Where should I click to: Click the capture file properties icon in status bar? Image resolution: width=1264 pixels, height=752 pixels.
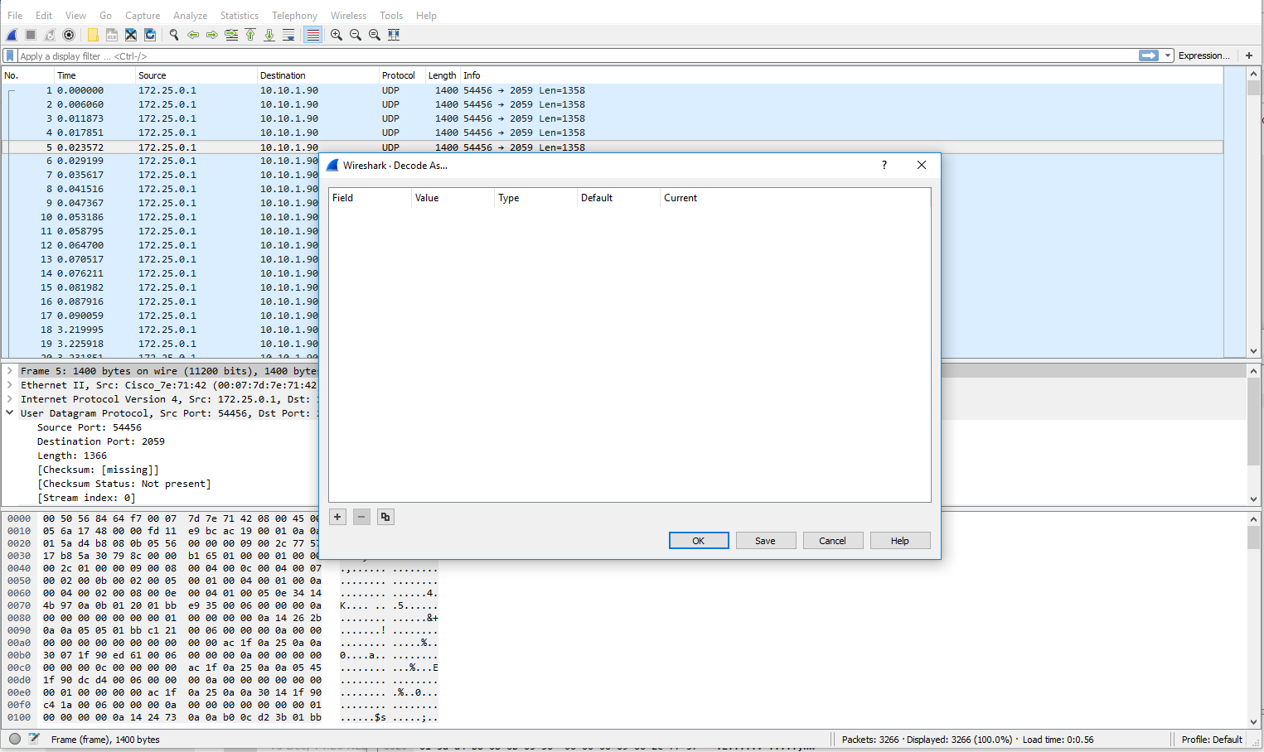(x=34, y=739)
